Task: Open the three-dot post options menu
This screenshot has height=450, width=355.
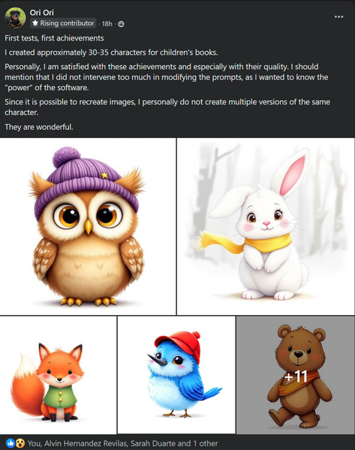Action: tap(338, 17)
